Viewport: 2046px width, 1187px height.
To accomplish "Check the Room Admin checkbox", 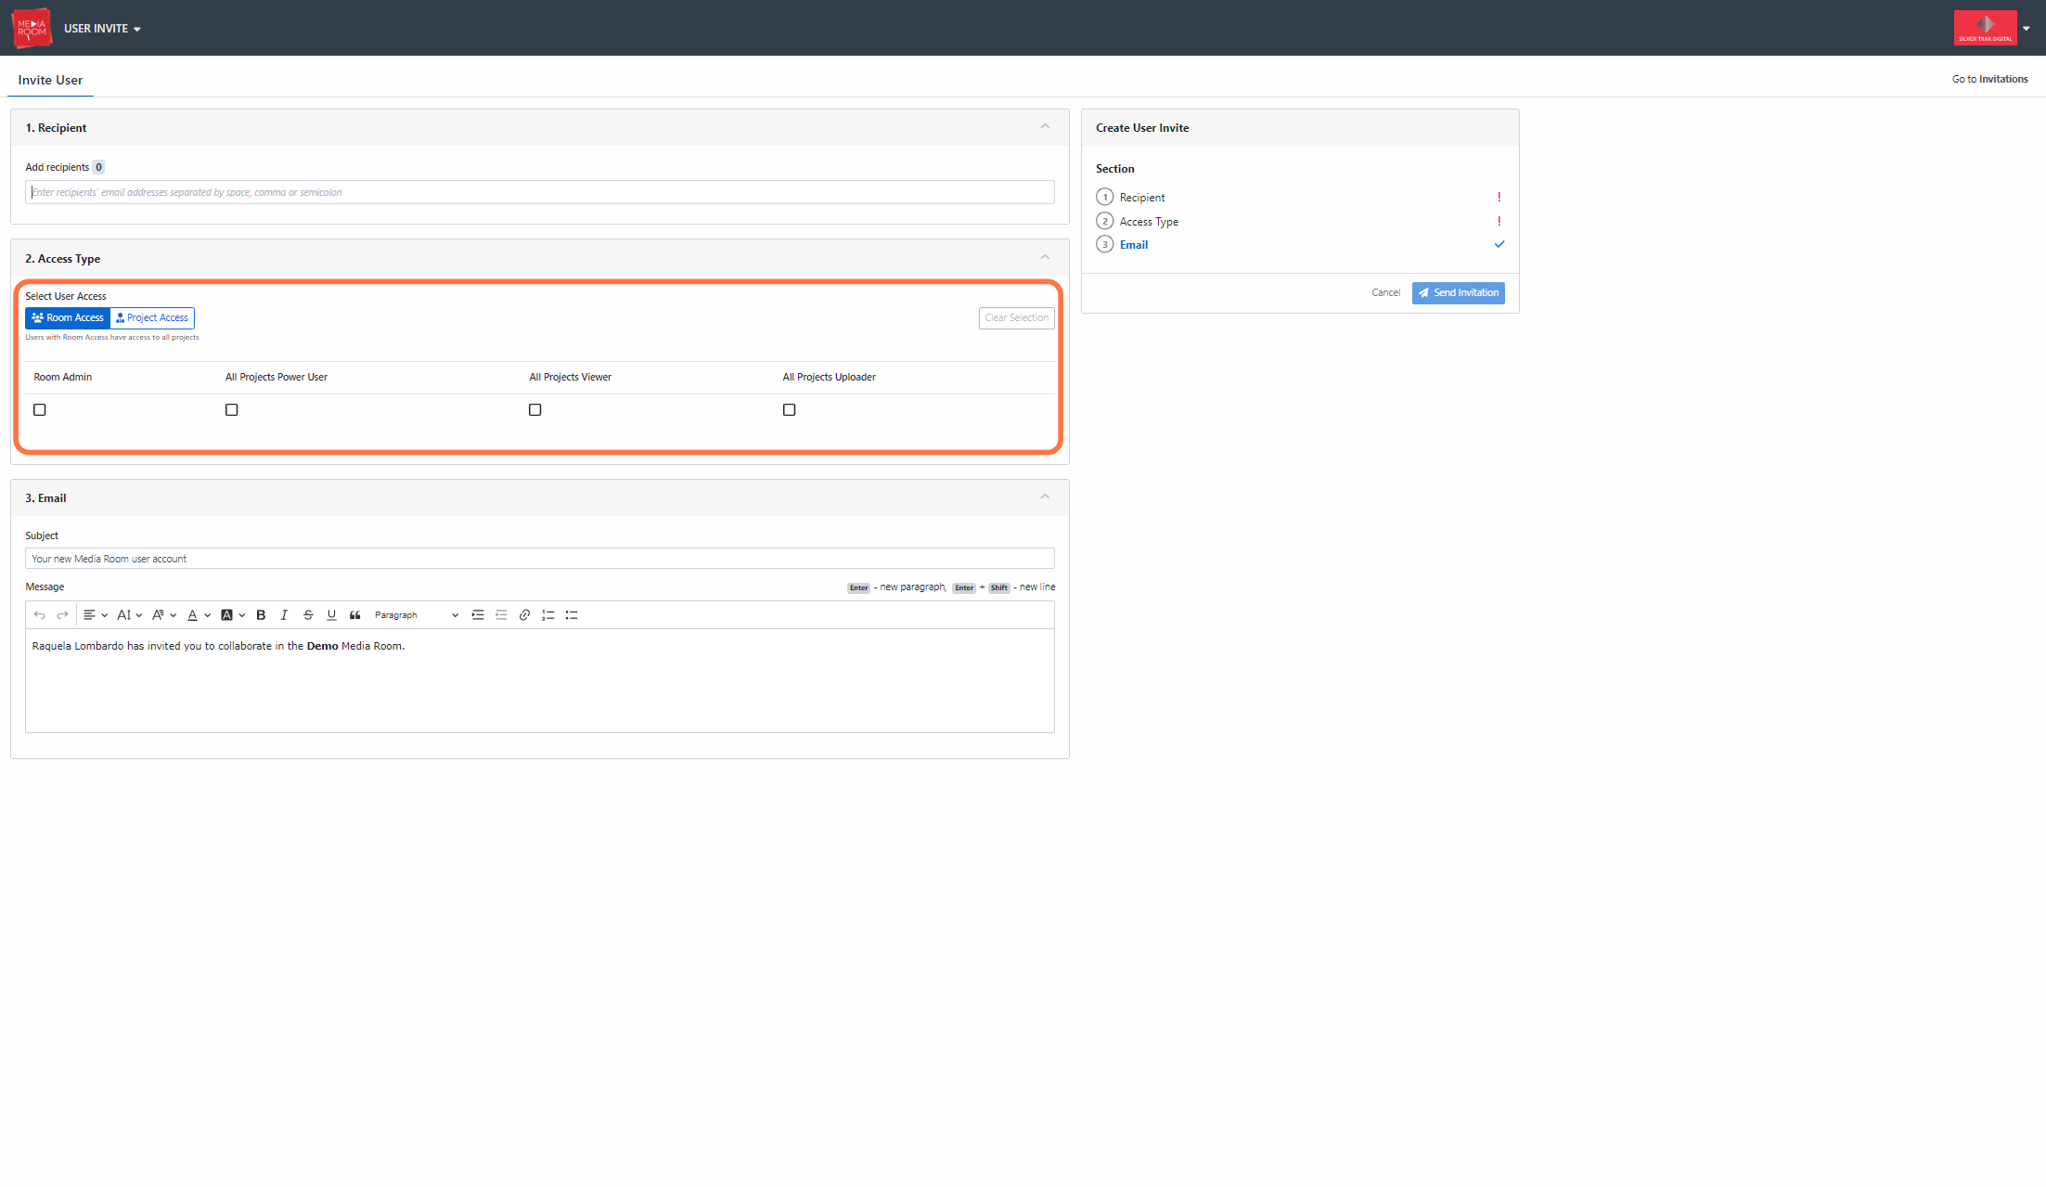I will click(x=39, y=409).
